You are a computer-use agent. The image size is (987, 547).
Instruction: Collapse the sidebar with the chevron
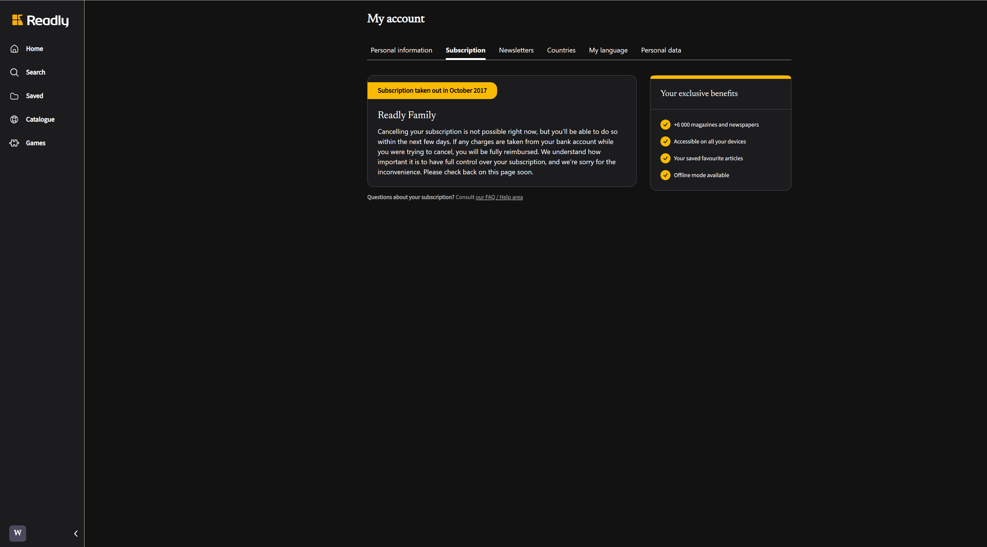76,534
